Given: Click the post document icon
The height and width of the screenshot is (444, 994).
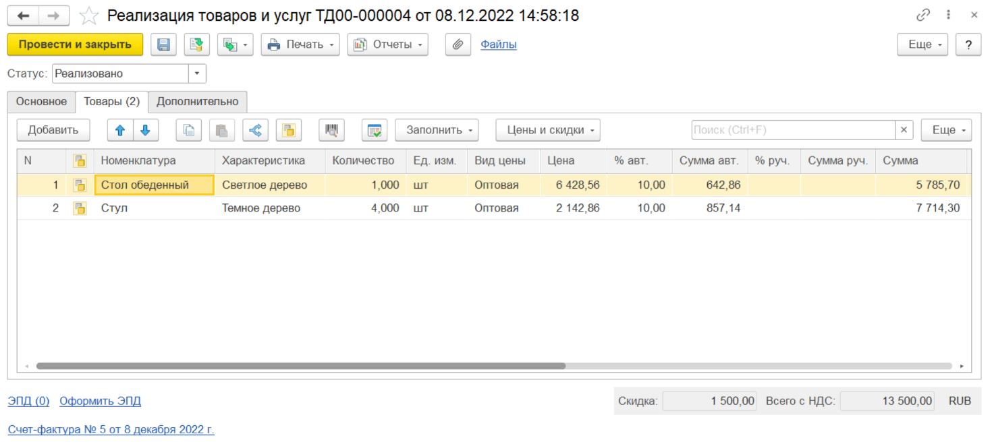Looking at the screenshot, I should click(196, 44).
